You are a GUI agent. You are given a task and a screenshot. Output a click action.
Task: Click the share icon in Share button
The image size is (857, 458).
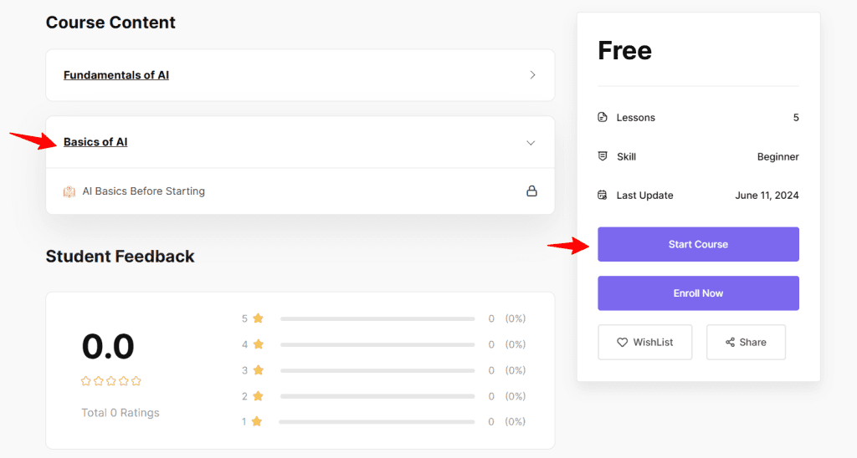click(x=730, y=342)
